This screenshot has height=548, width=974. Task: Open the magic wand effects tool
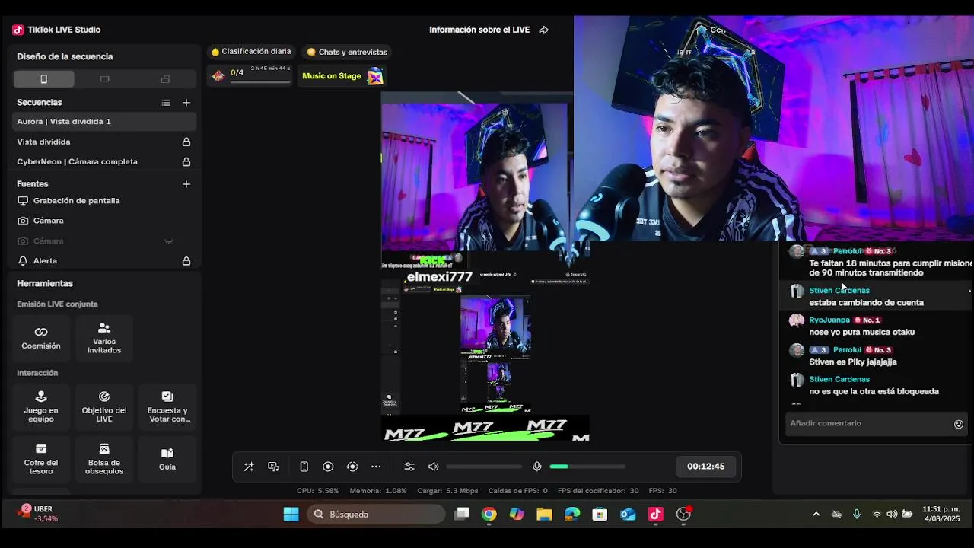(249, 467)
